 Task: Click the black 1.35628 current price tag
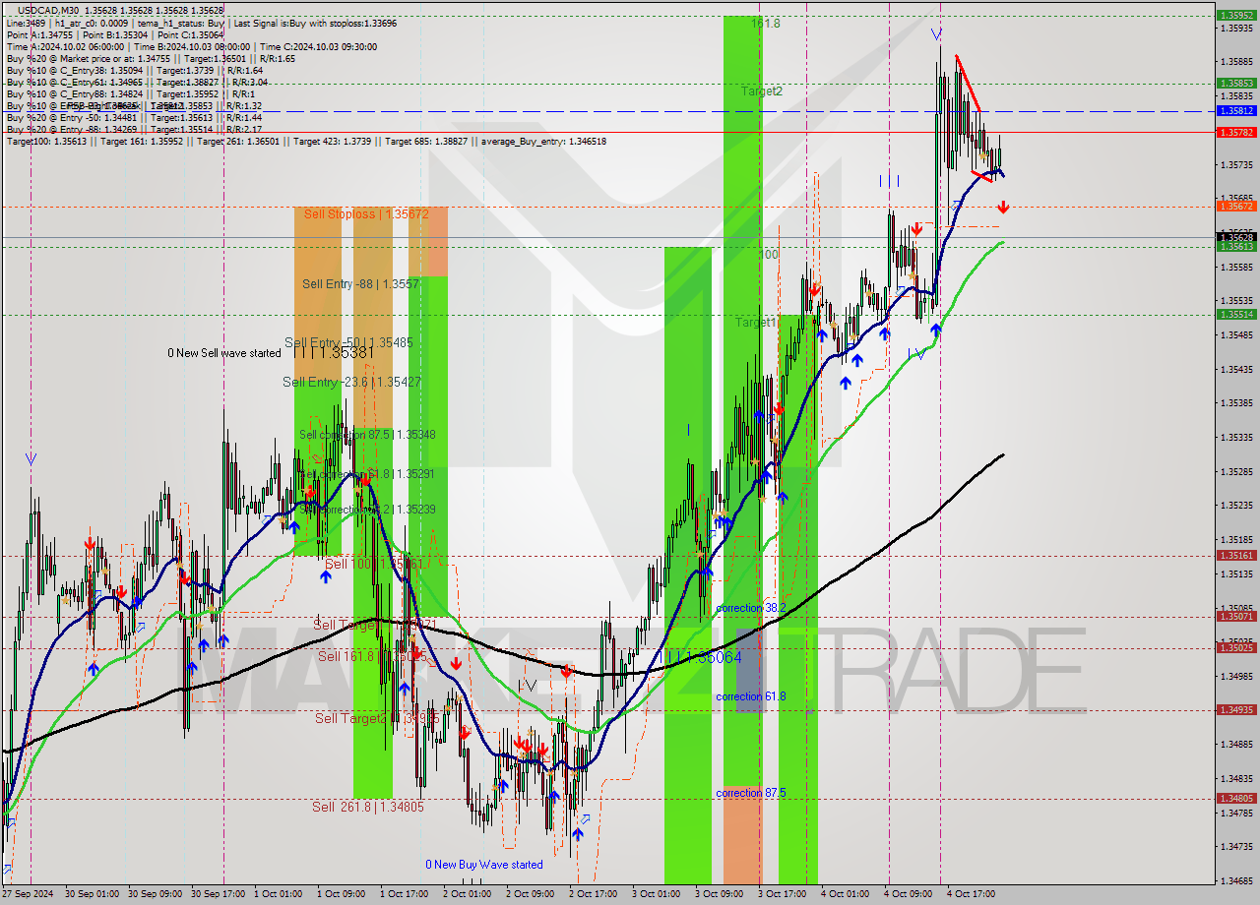click(x=1235, y=237)
